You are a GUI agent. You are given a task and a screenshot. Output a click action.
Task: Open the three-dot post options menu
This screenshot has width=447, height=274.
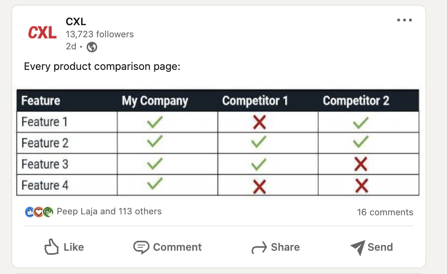[x=404, y=20]
